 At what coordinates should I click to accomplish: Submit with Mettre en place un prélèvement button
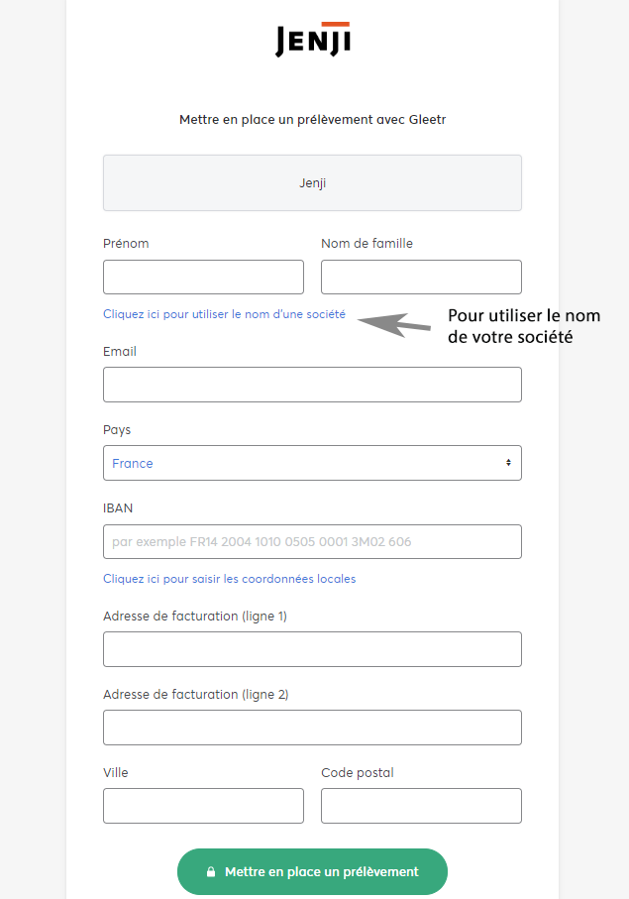(x=312, y=872)
